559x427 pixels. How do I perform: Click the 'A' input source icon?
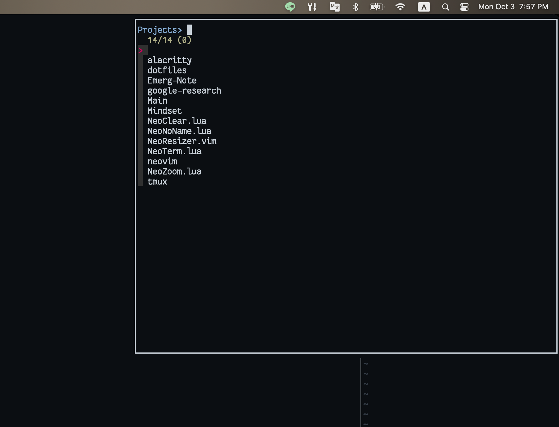coord(424,7)
